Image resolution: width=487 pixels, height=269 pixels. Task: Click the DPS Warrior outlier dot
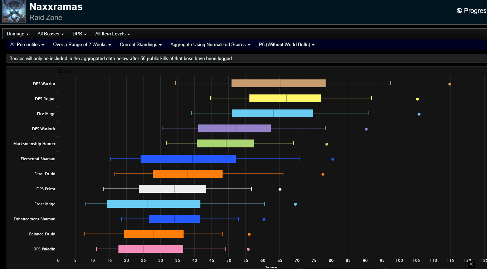(450, 84)
